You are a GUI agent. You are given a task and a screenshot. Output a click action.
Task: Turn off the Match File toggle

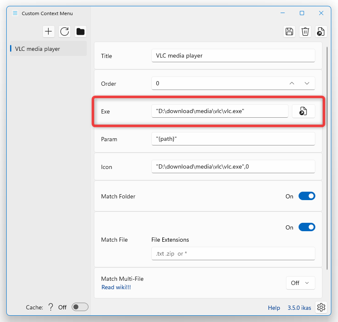point(307,227)
